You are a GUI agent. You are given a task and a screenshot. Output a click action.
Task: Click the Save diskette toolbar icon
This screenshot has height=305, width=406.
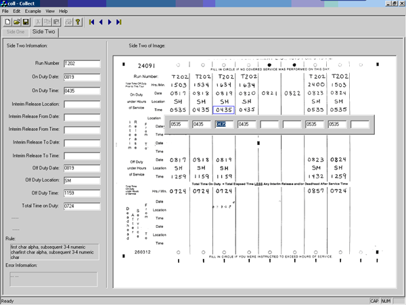click(26, 22)
